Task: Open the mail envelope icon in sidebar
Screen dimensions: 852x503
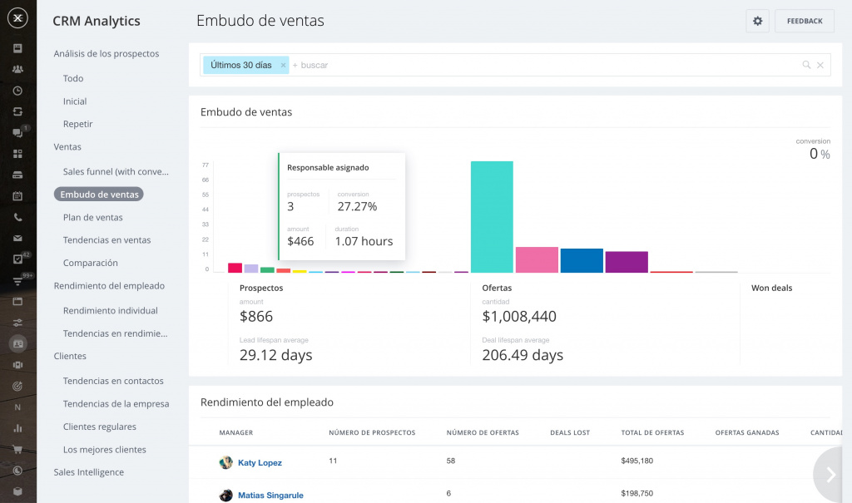Action: point(17,239)
